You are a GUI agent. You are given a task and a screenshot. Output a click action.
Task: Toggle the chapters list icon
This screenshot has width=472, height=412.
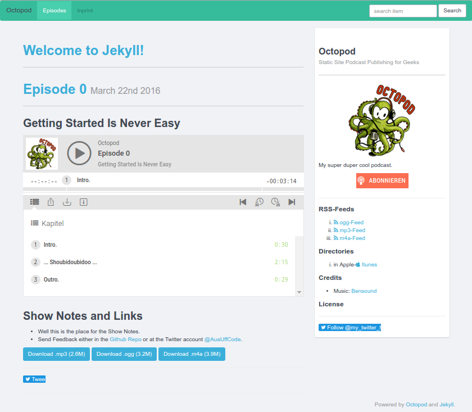(35, 202)
